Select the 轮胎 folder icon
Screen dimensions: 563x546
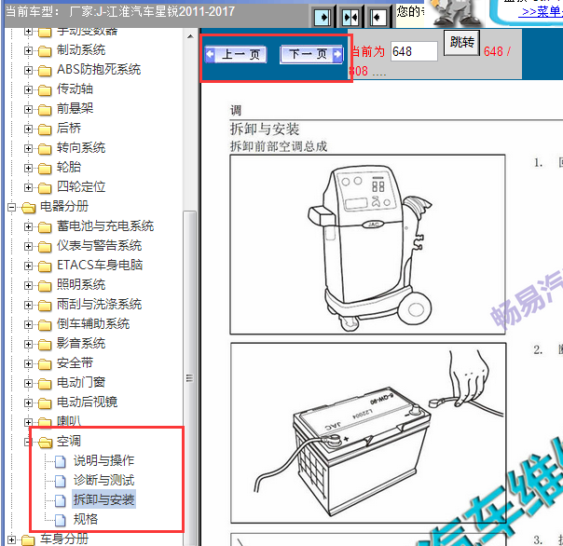[x=45, y=169]
